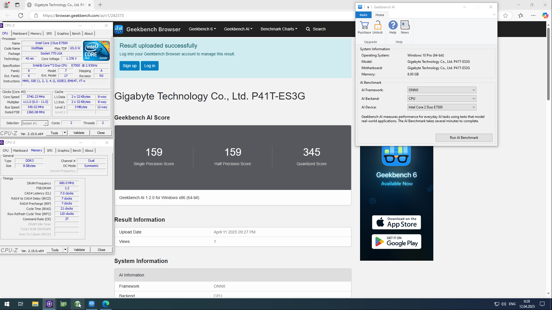The image size is (552, 310).
Task: Switch to Graphics tab in top CPU-Z
Action: coord(63,34)
